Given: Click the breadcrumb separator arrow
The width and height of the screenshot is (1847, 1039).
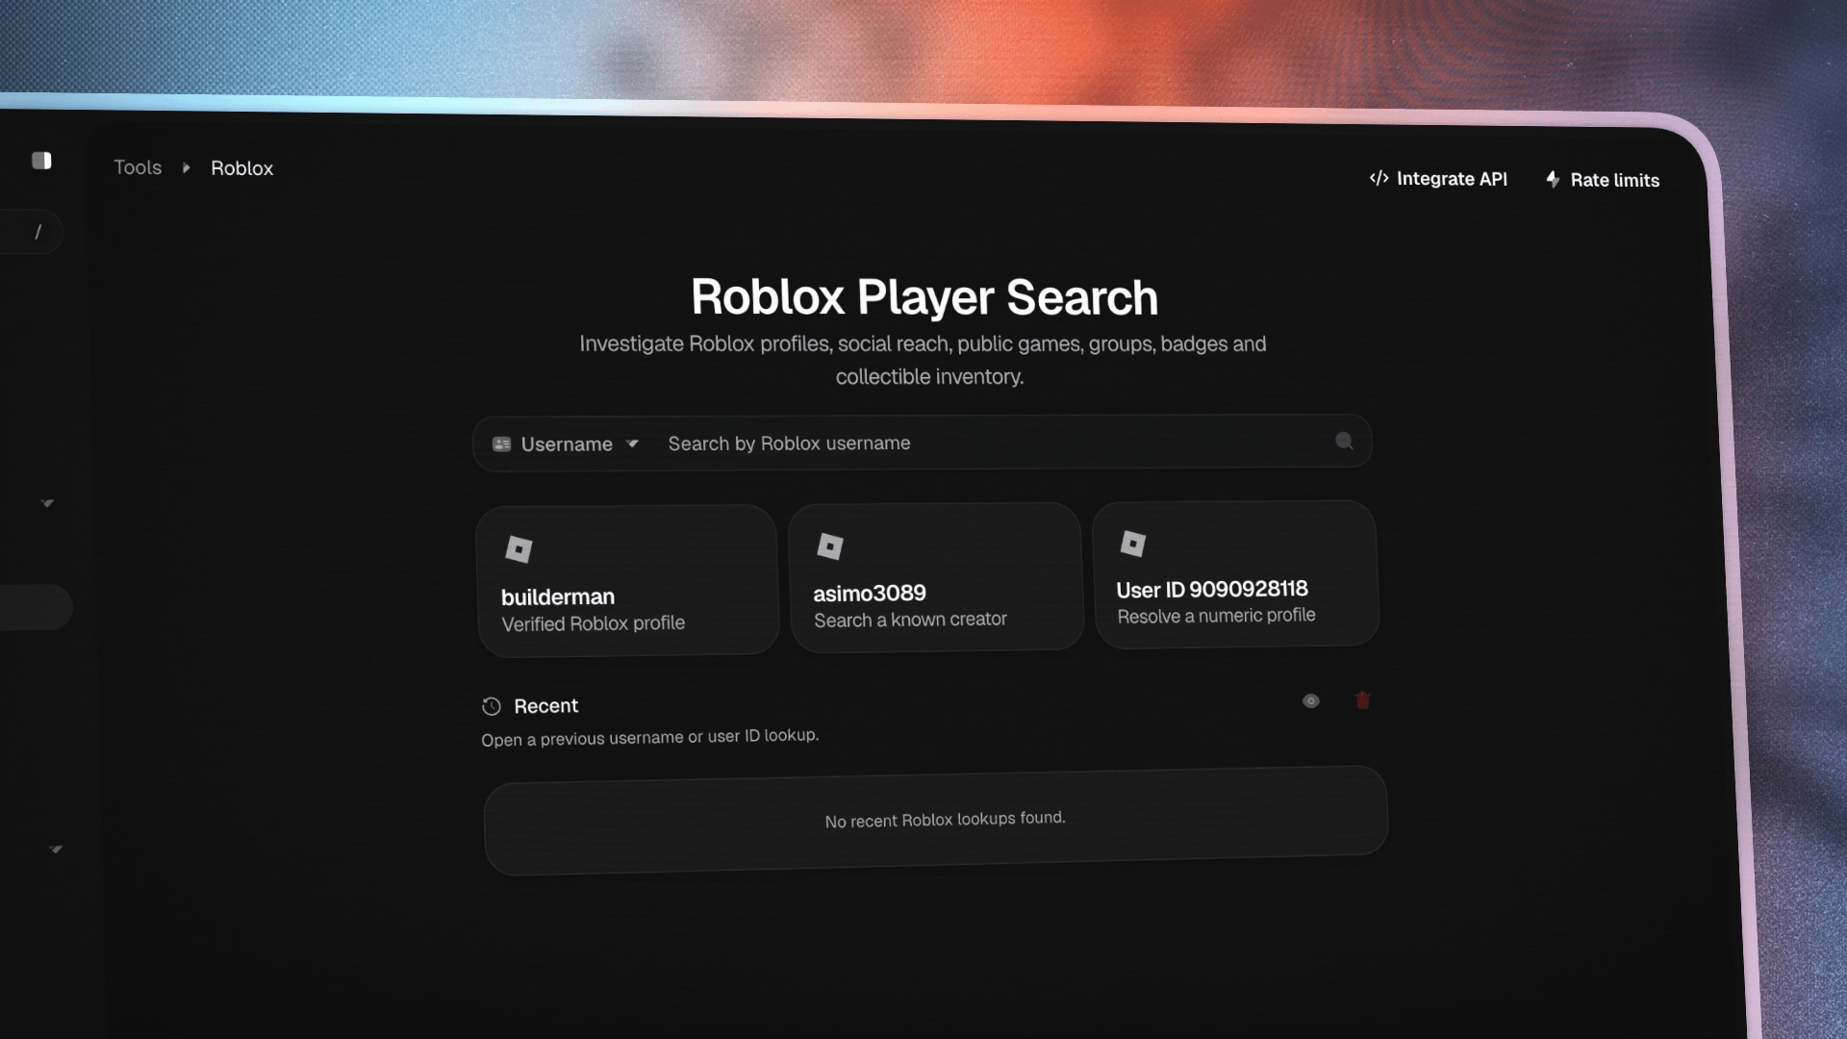Looking at the screenshot, I should coord(186,167).
